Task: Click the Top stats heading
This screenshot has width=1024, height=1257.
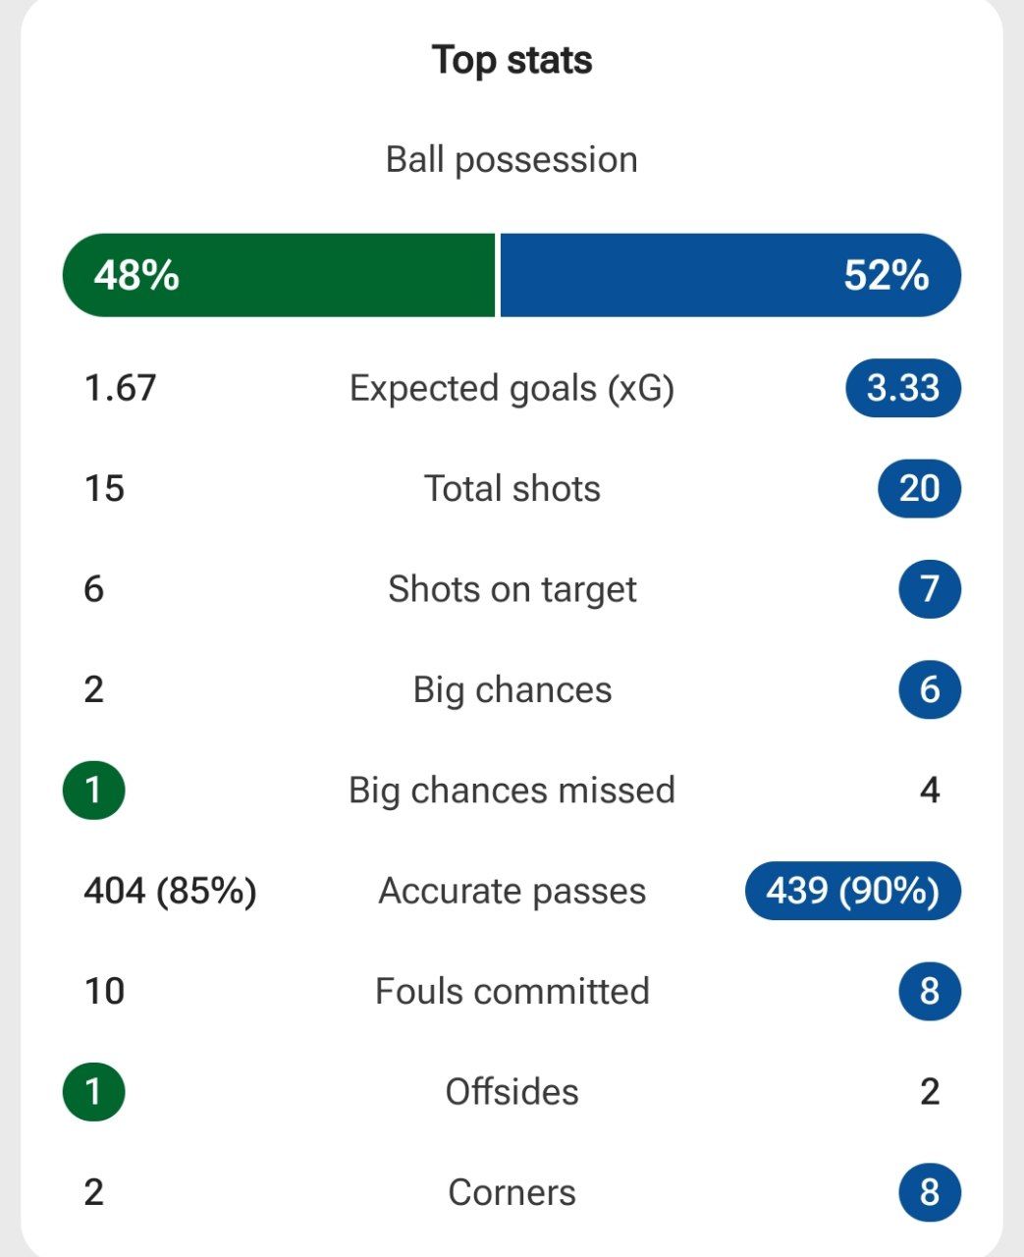Action: click(x=512, y=60)
